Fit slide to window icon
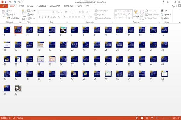This screenshot has height=120, width=181. pyautogui.click(x=179, y=118)
